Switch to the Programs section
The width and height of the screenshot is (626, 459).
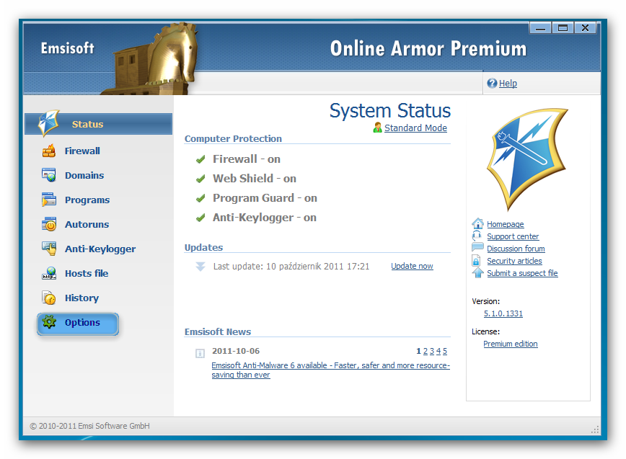click(x=87, y=200)
